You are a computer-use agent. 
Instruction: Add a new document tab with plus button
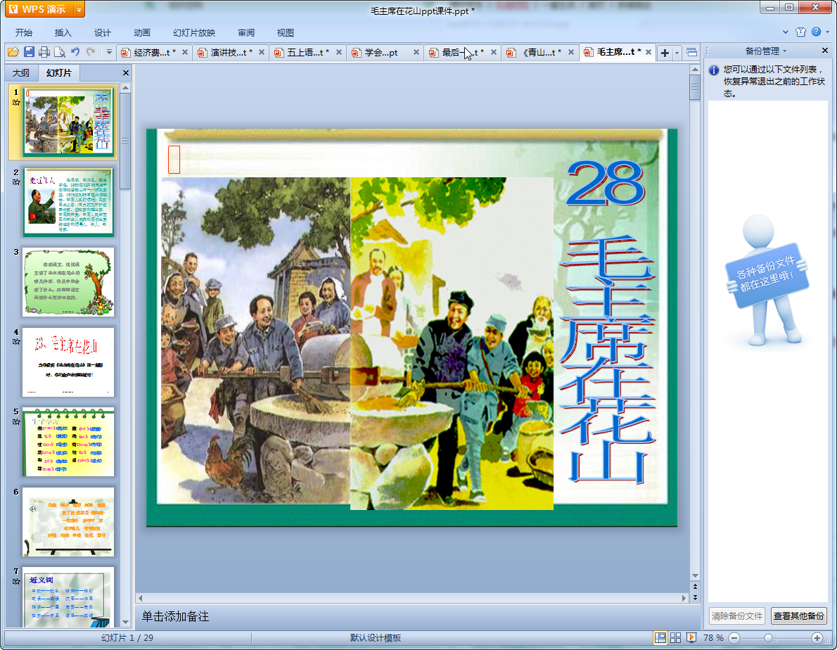click(x=665, y=52)
